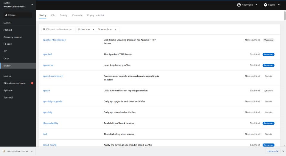The image size is (286, 156).
Task: Open the apport service link
Action: pos(46,91)
